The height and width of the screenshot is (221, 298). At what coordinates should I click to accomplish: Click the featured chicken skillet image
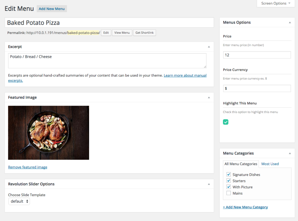[x=49, y=133]
